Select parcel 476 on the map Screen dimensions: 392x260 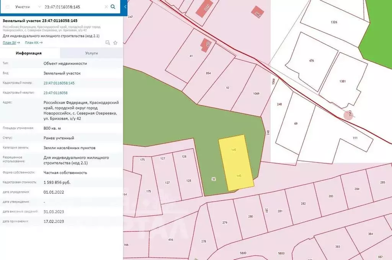tap(311, 60)
